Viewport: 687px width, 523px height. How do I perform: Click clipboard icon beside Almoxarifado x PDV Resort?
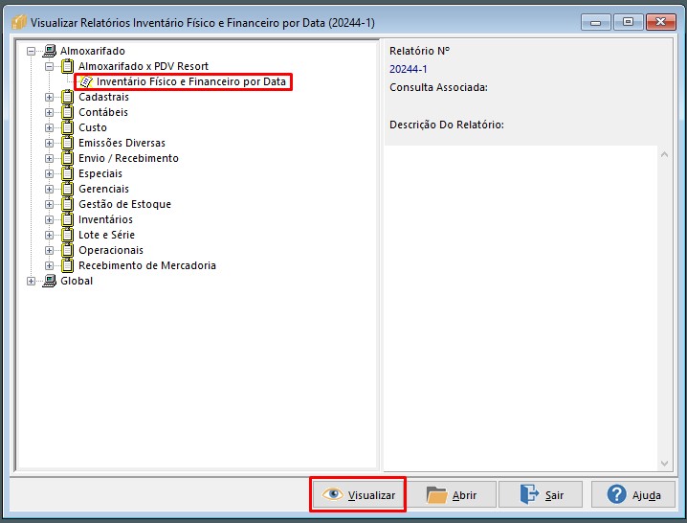point(67,66)
